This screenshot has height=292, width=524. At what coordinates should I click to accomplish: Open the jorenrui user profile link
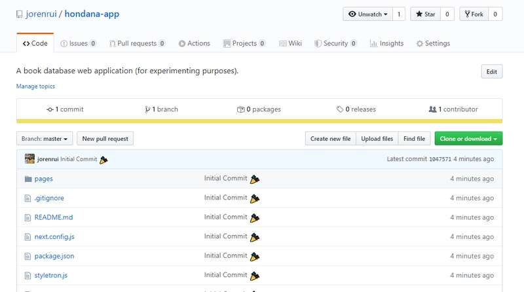coord(41,14)
